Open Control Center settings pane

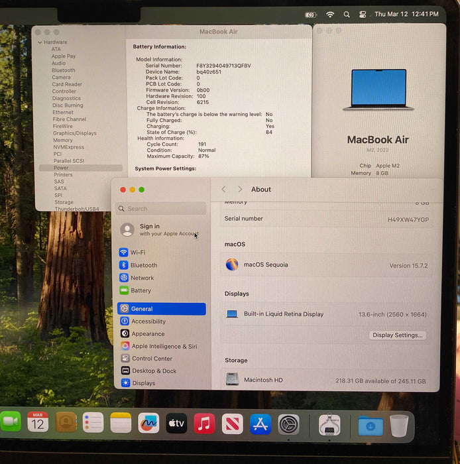[162, 359]
